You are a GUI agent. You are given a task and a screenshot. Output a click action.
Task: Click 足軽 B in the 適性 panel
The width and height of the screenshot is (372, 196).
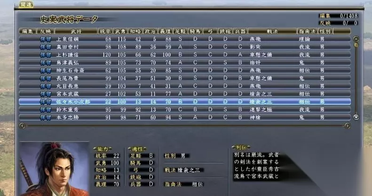point(142,156)
